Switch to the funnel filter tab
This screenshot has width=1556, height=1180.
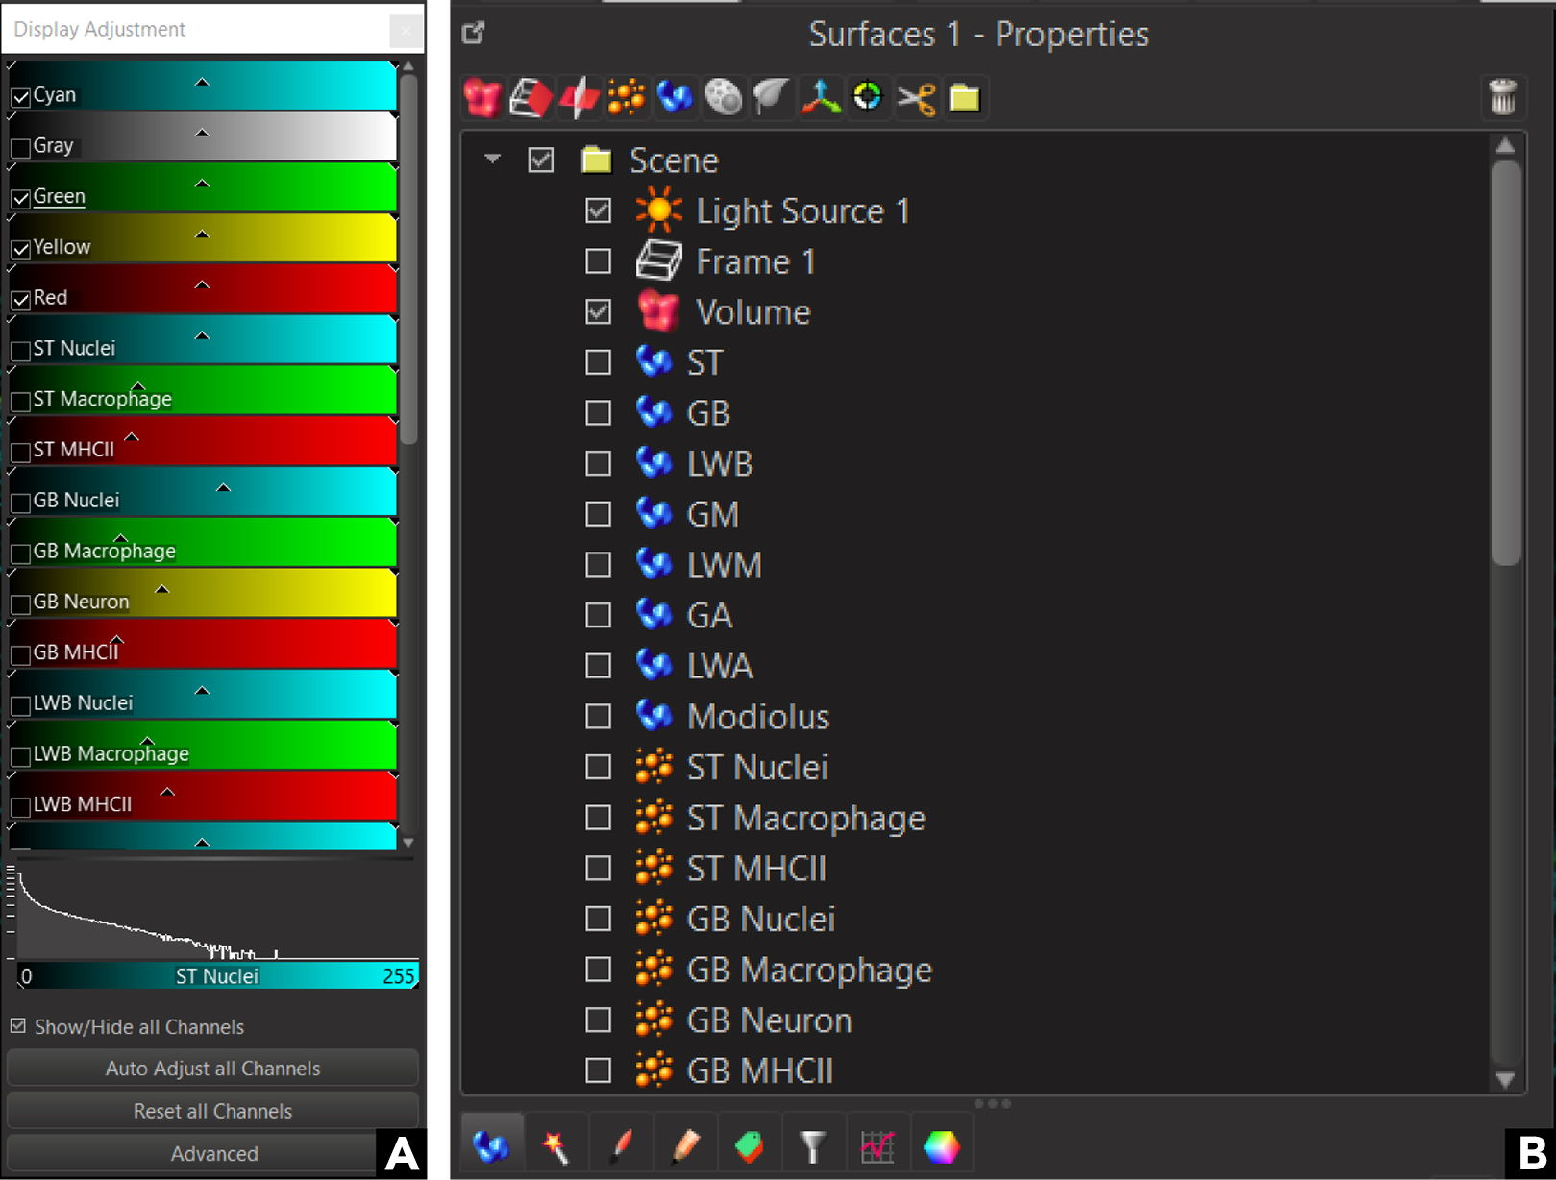click(813, 1146)
